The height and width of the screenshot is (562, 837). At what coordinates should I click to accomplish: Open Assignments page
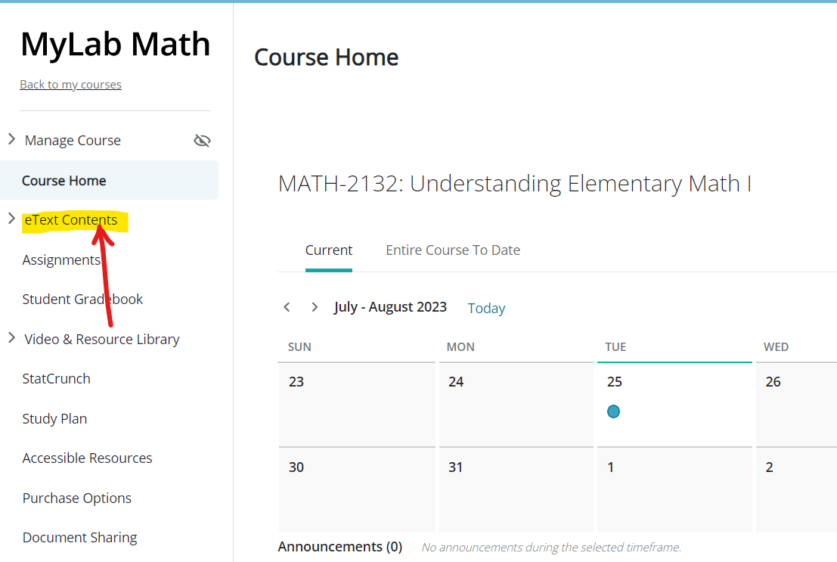point(61,260)
